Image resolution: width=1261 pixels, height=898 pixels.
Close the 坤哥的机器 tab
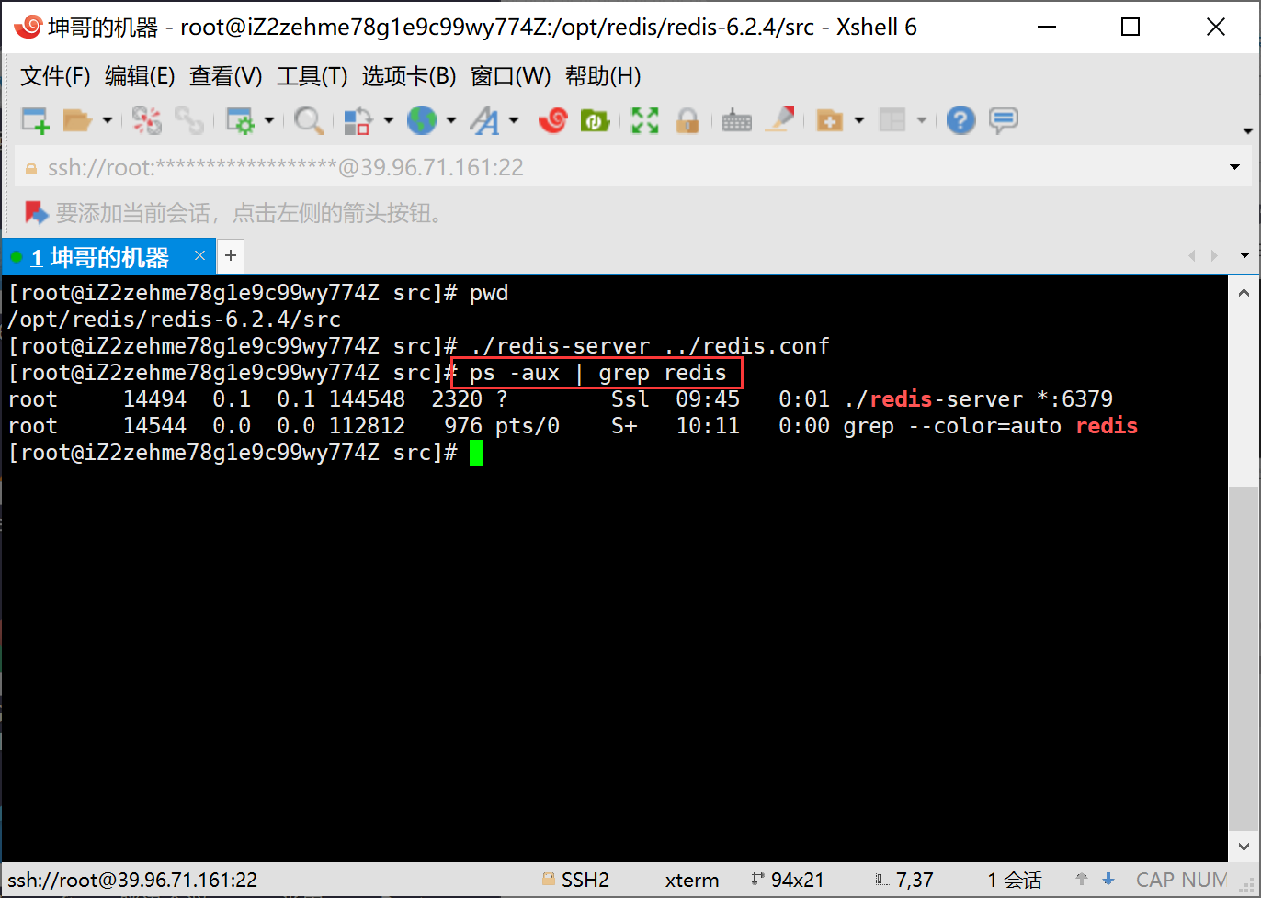pyautogui.click(x=199, y=255)
